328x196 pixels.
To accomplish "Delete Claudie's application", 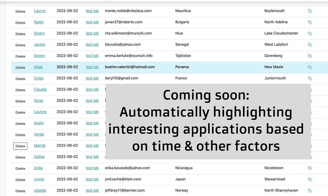I will (20, 90).
